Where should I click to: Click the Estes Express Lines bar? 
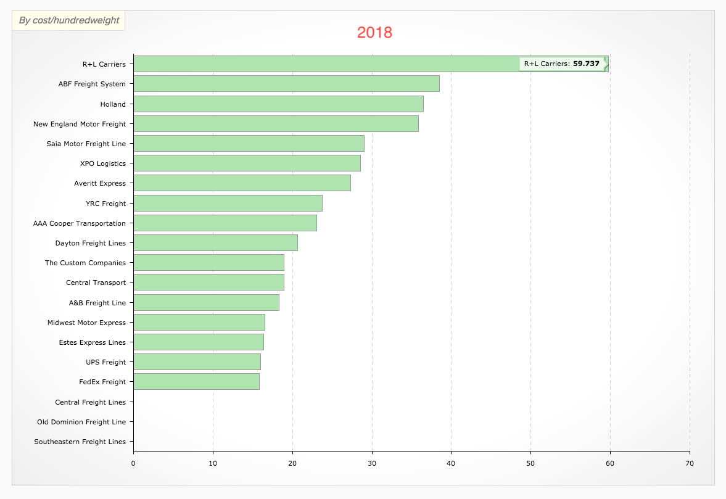pos(199,342)
